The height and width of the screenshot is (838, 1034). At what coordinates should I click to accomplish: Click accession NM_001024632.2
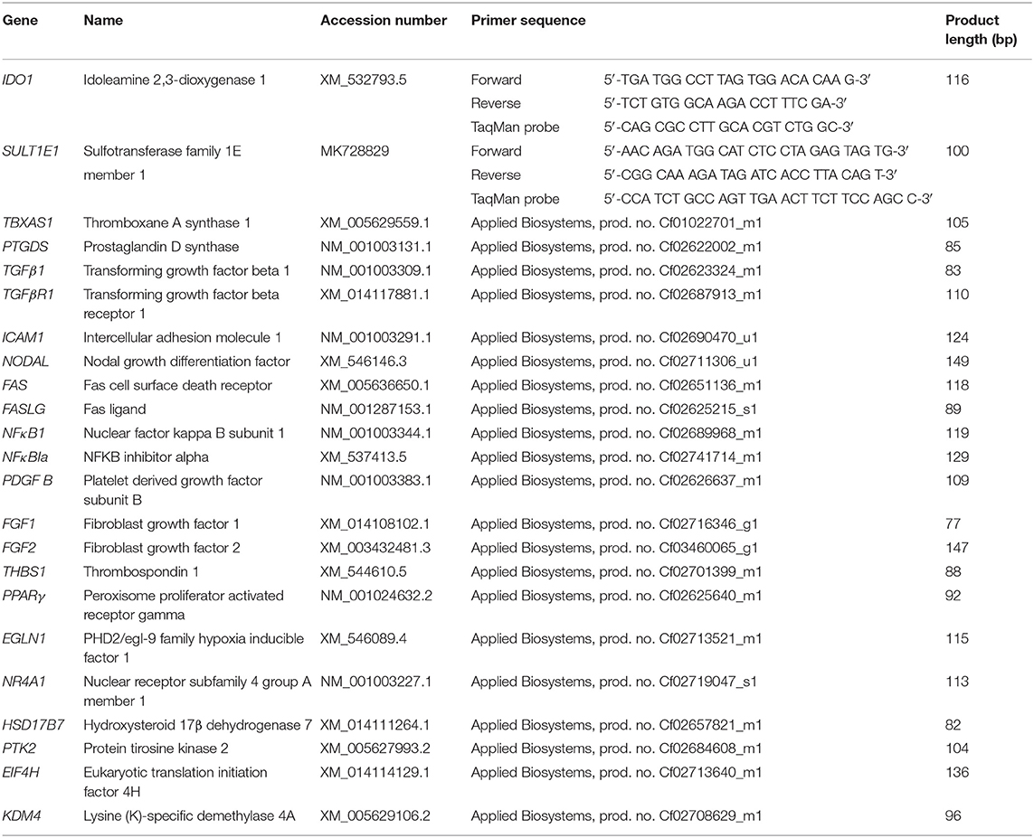(376, 596)
